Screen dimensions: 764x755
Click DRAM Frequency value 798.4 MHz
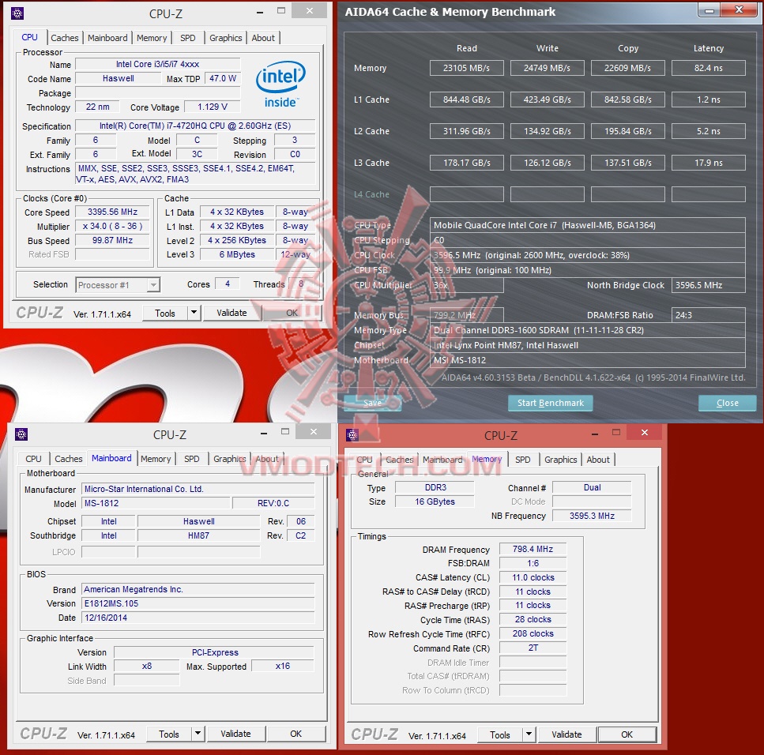pos(533,549)
